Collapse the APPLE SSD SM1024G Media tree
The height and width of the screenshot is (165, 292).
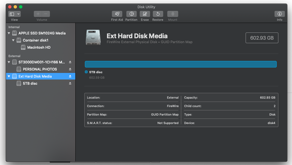click(x=9, y=33)
